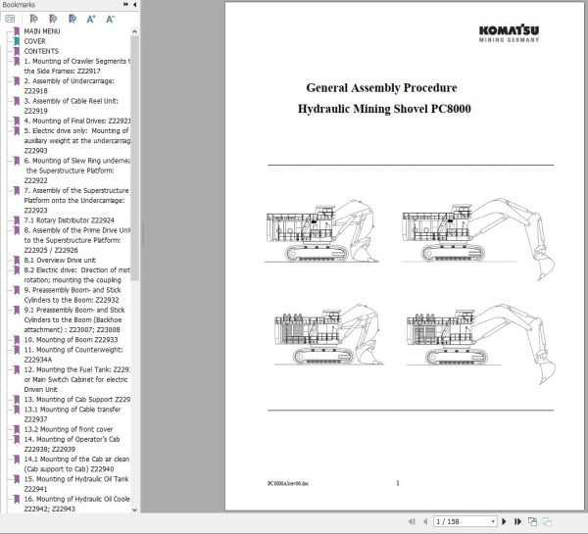Open bookmark 7. Assembly of the Superstructure Platform
The width and height of the screenshot is (588, 534).
(76, 200)
